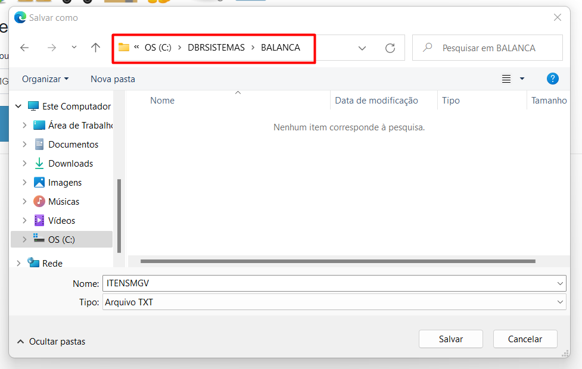Open the Organizar menu
Viewport: 582px width, 369px height.
[x=45, y=79]
